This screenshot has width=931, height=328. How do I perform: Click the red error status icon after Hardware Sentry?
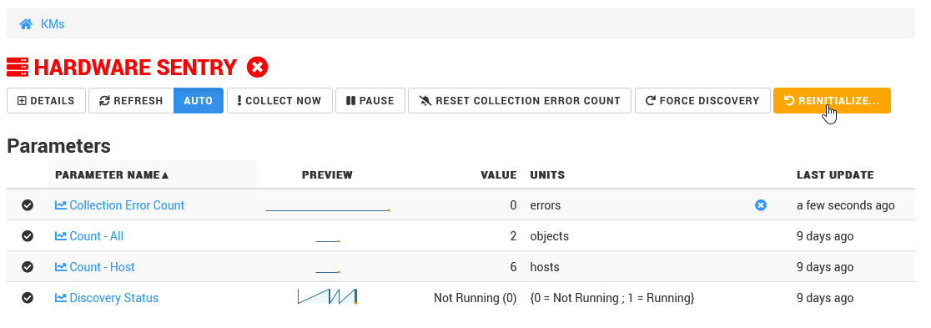257,67
